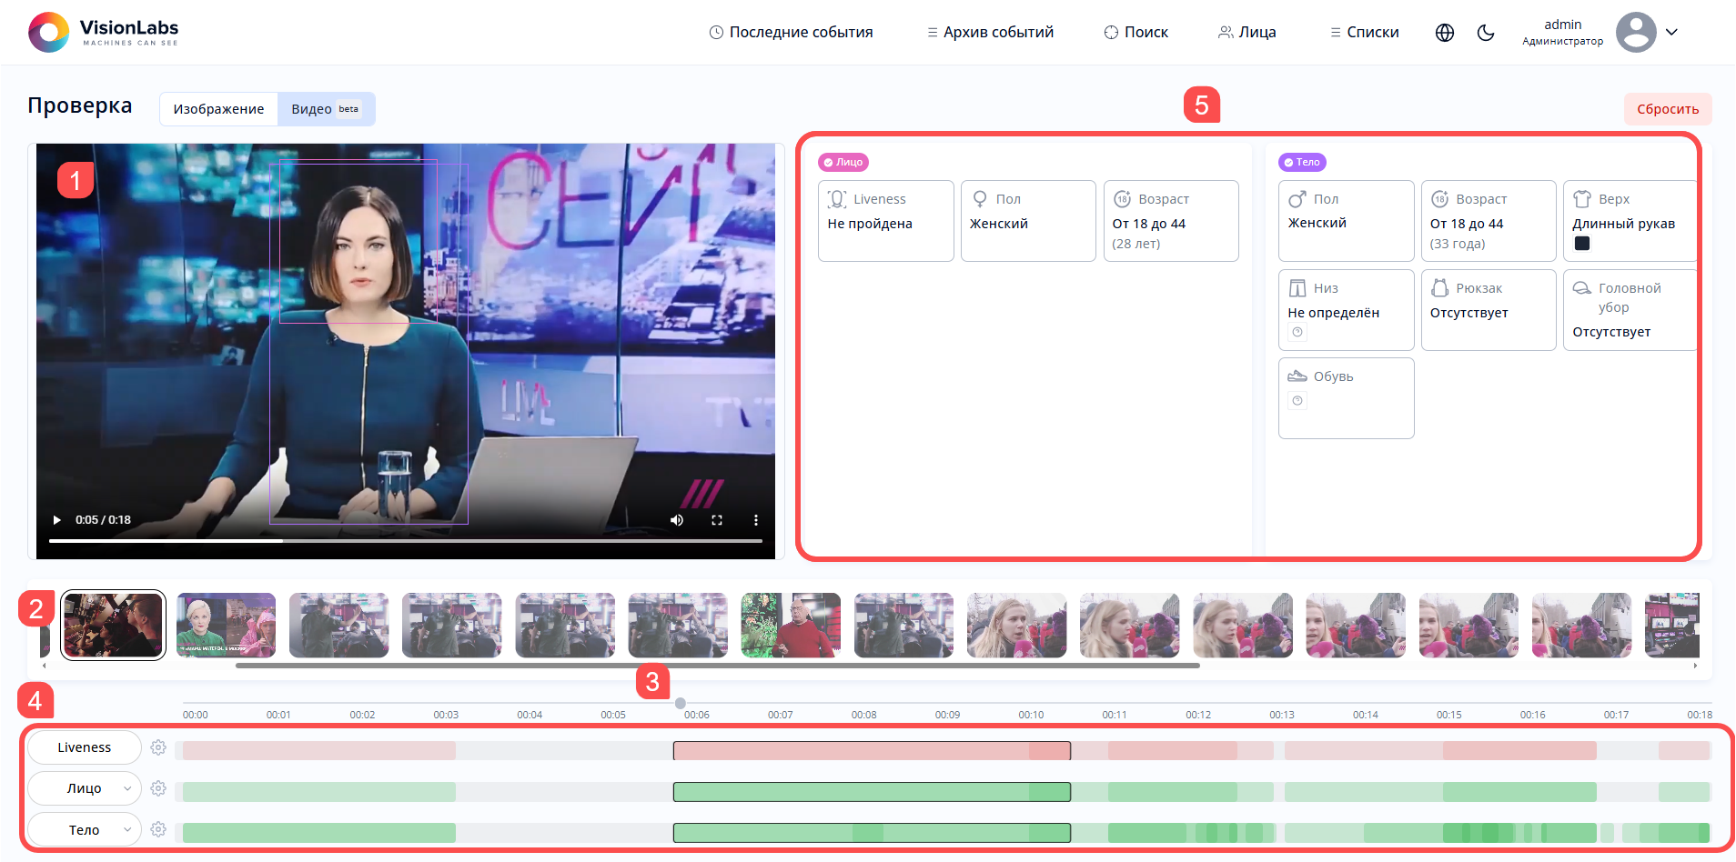Open settings gear next to Тело row
1736x862 pixels.
click(158, 829)
